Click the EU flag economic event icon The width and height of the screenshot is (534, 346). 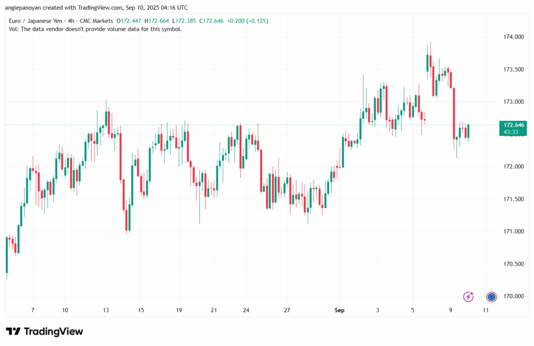click(x=491, y=297)
